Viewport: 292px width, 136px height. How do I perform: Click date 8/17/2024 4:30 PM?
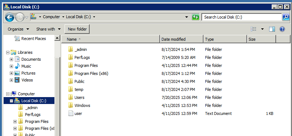tap(178, 81)
